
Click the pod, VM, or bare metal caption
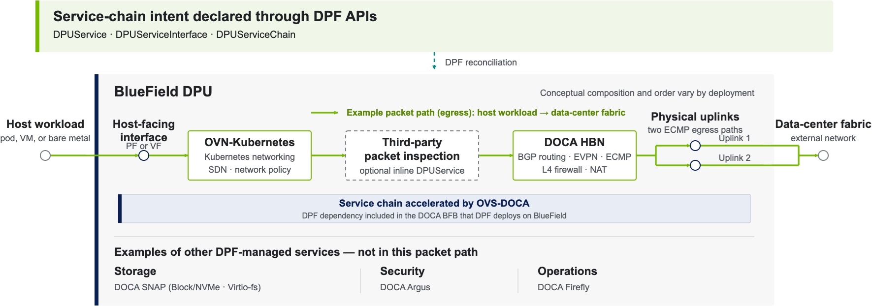[x=45, y=138]
